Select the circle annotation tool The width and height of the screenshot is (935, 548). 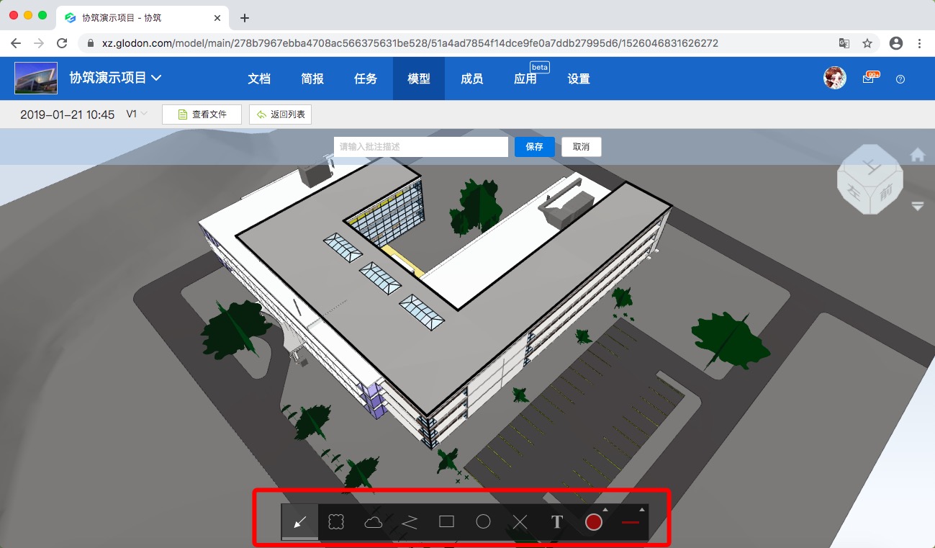pyautogui.click(x=483, y=522)
